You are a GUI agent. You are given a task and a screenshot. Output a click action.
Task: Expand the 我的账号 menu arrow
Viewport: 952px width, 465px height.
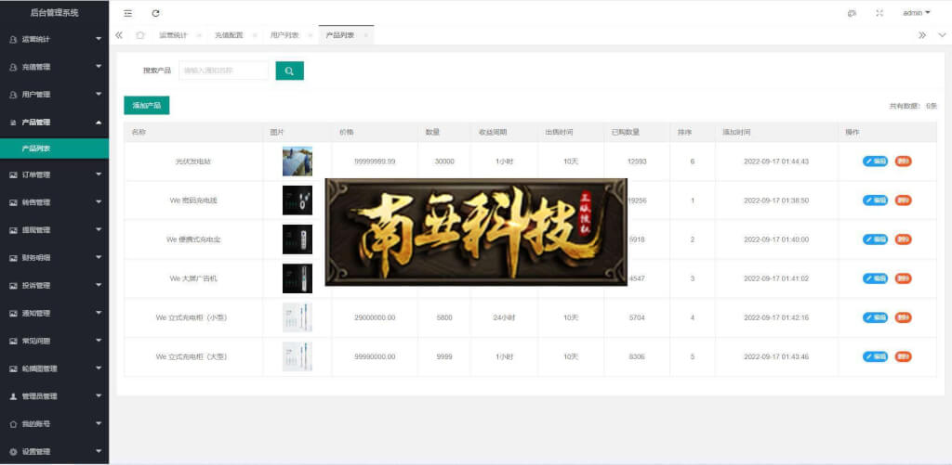(x=99, y=424)
